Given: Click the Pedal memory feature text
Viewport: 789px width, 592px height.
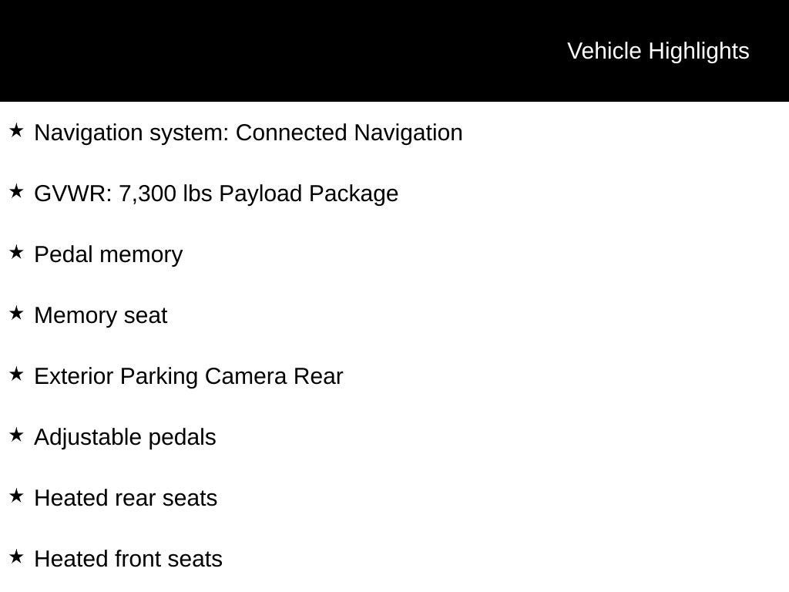Looking at the screenshot, I should [109, 254].
